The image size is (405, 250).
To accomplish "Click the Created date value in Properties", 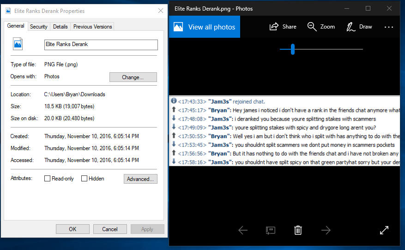I will click(x=91, y=136).
